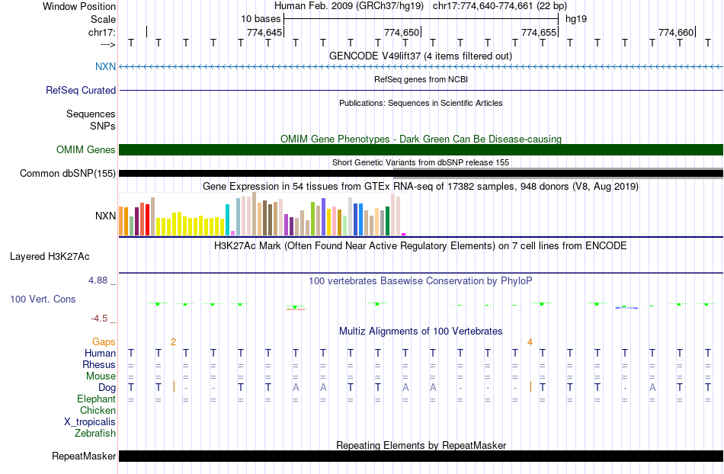Select the Mouse species label
Viewport: 724px width, 474px height.
(101, 376)
